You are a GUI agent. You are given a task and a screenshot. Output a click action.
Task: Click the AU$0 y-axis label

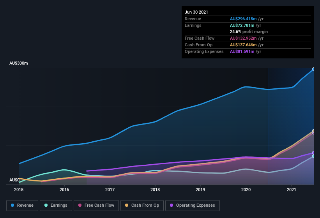14,180
